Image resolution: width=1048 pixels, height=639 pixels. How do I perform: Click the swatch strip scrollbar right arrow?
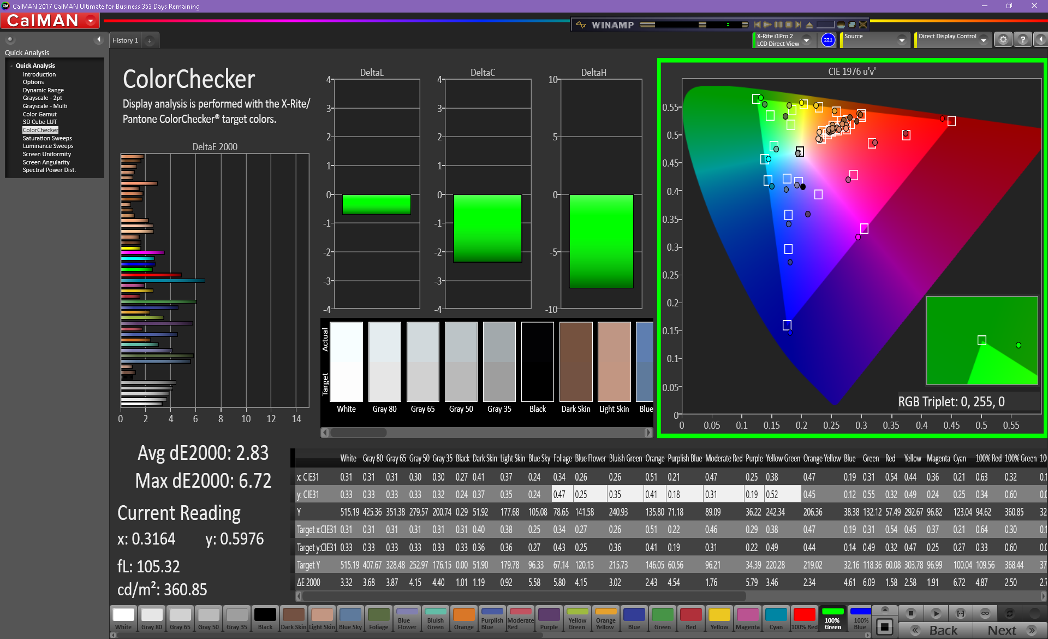click(x=648, y=433)
